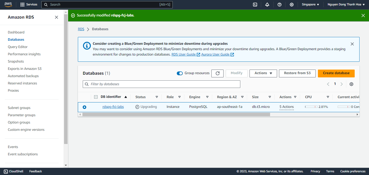
Task: Open Automated backups in the sidebar
Action: [x=23, y=76]
